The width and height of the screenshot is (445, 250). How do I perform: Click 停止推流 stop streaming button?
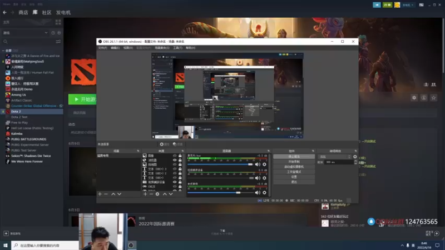tap(294, 157)
